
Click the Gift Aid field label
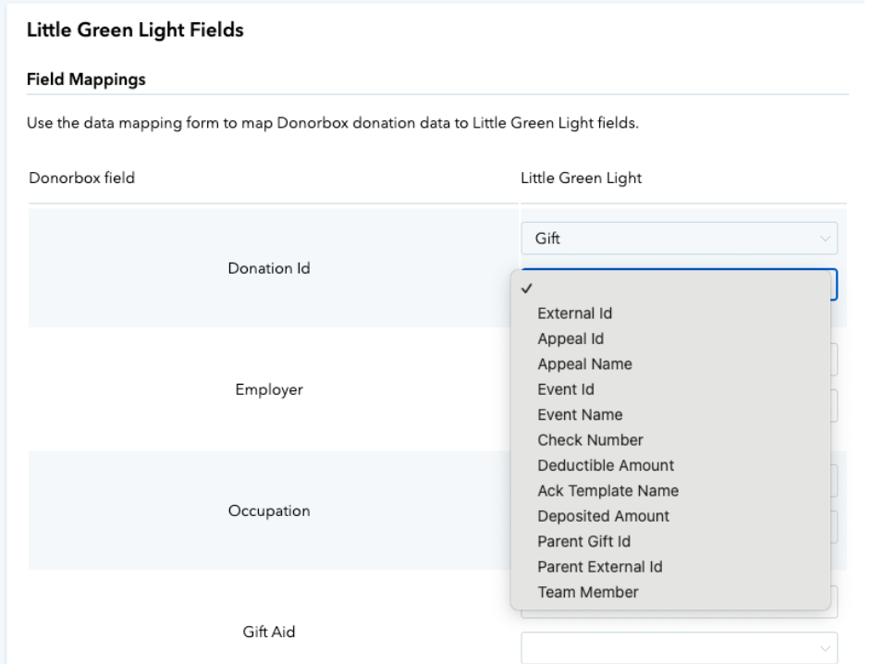[269, 632]
